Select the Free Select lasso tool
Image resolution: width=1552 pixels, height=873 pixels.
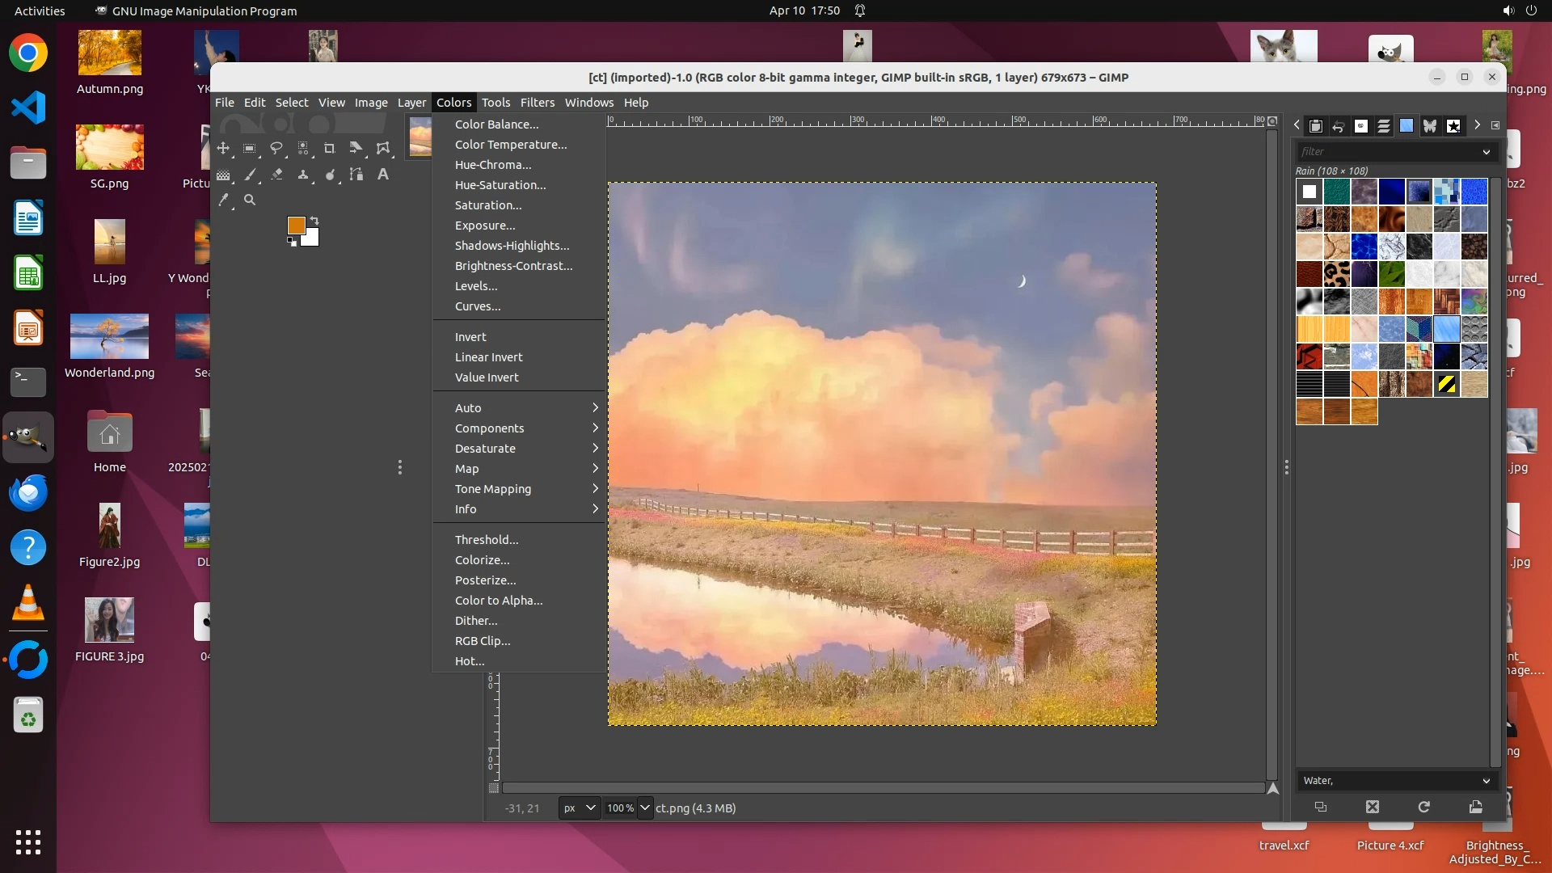276,149
